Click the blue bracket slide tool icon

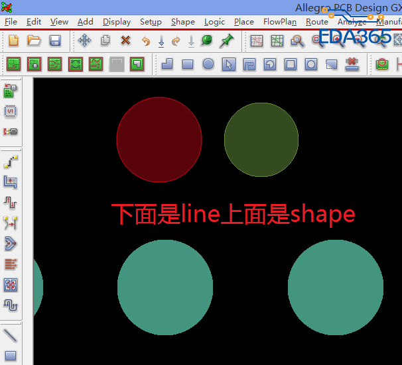click(x=10, y=182)
